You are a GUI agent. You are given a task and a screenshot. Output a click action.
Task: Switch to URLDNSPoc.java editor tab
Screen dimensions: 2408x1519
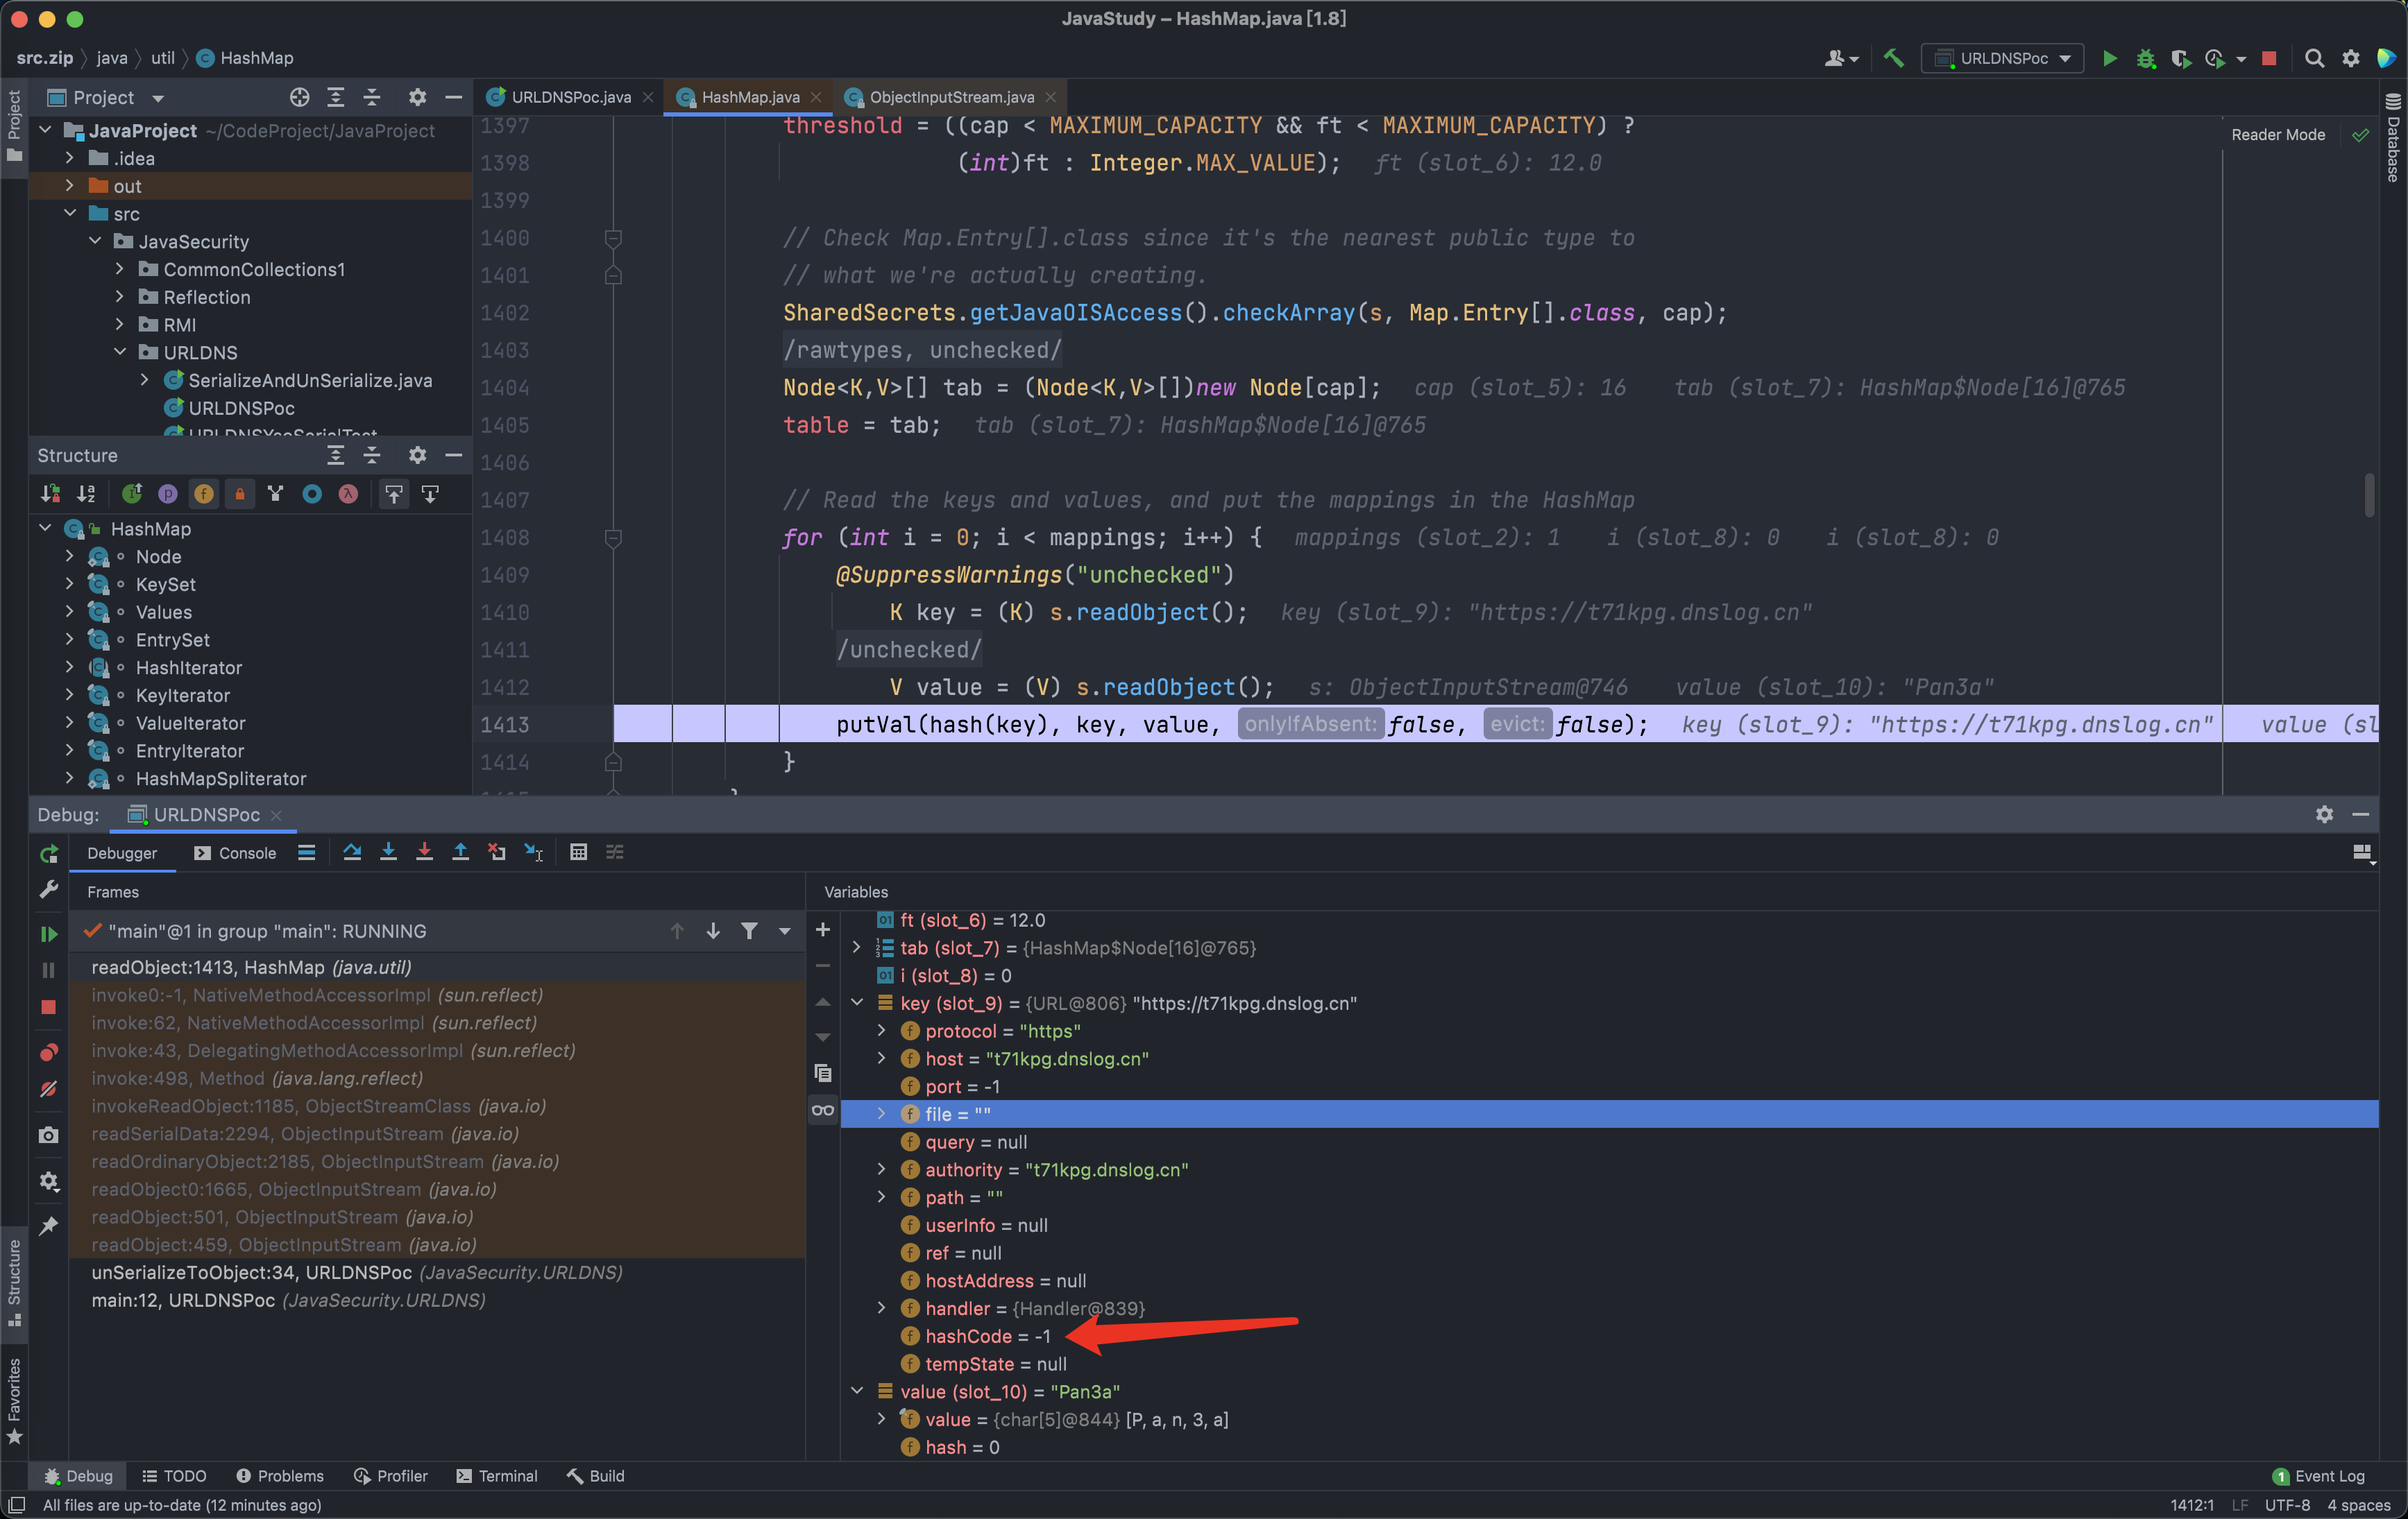[570, 97]
